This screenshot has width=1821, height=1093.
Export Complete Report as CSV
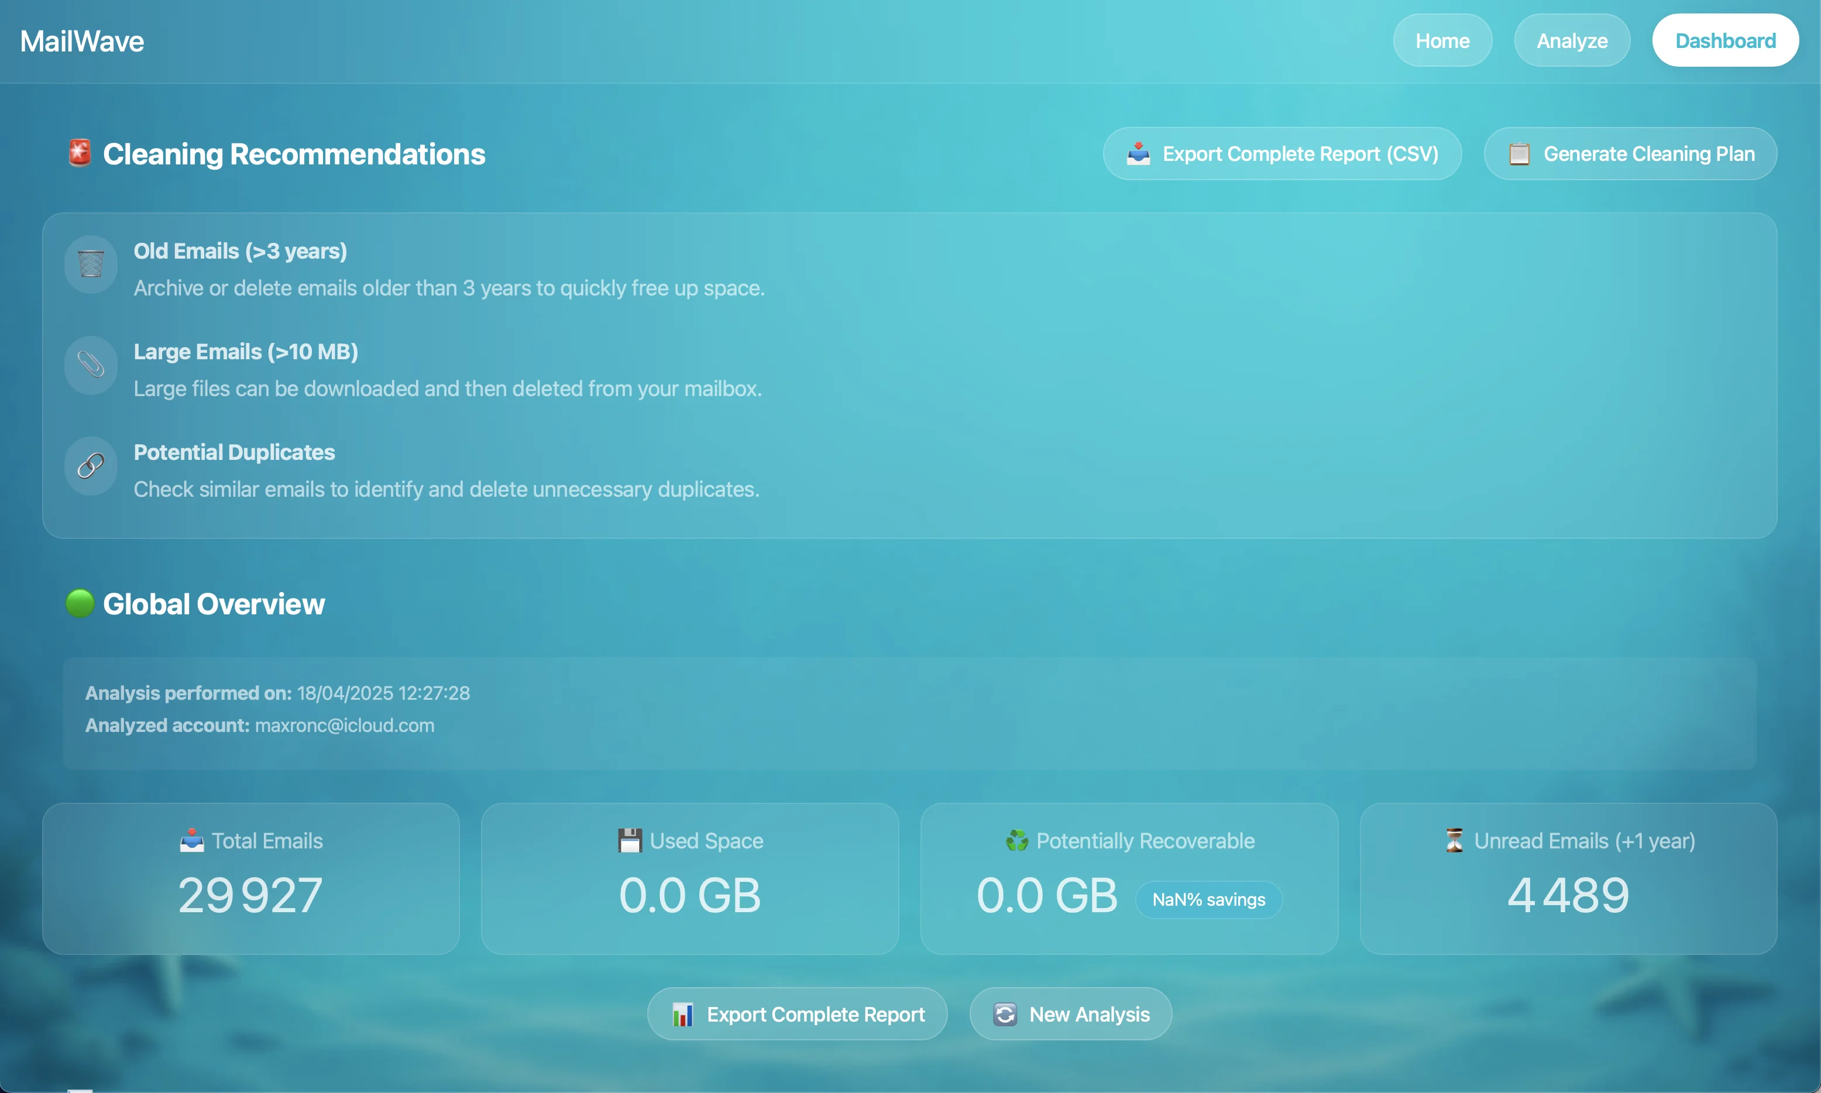click(1281, 153)
